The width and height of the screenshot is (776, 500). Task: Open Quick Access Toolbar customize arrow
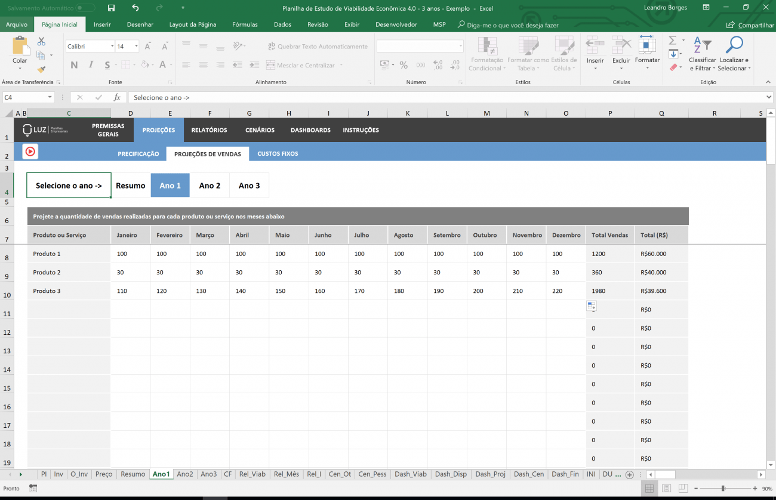click(183, 8)
